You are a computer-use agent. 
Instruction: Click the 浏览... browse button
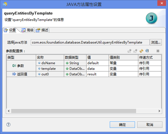[156, 42]
